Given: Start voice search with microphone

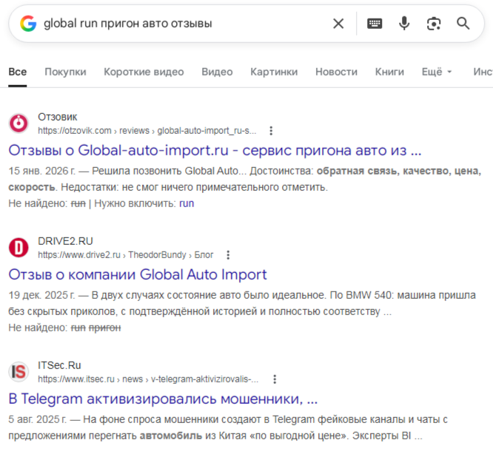Looking at the screenshot, I should (x=404, y=24).
